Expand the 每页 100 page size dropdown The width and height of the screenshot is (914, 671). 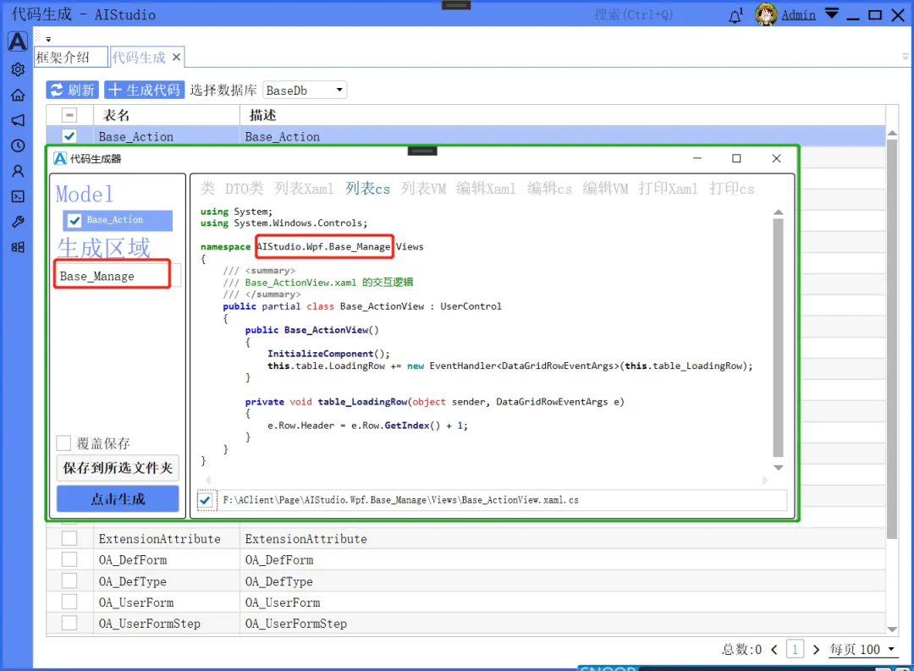(863, 649)
